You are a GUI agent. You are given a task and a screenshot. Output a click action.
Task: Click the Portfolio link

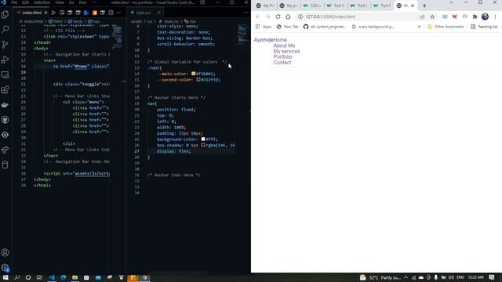pyautogui.click(x=282, y=57)
